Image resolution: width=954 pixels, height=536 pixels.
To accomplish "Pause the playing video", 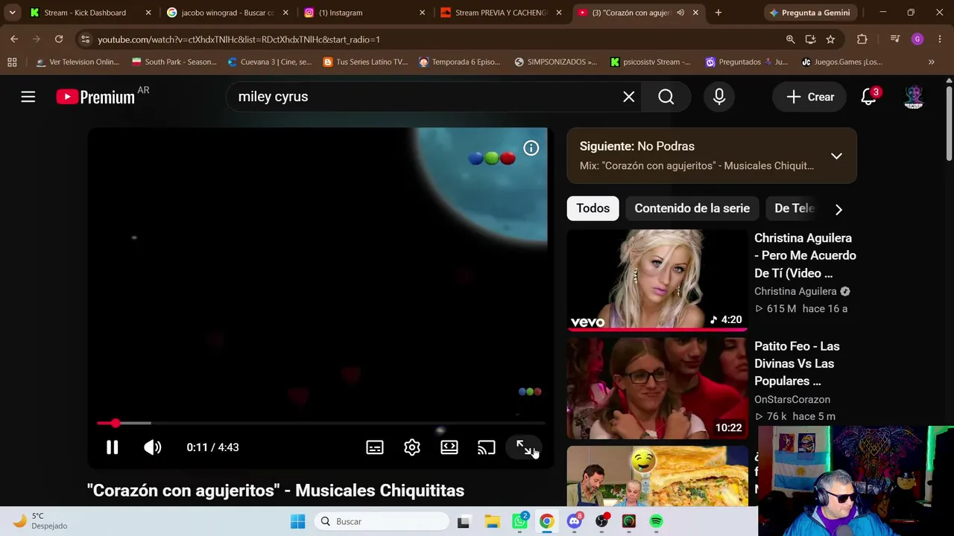I will pyautogui.click(x=112, y=447).
